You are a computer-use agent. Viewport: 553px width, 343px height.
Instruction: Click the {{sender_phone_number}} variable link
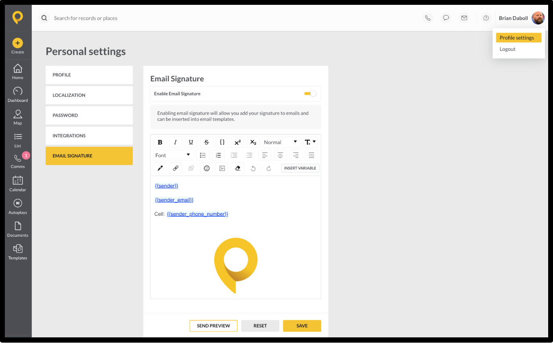click(197, 214)
